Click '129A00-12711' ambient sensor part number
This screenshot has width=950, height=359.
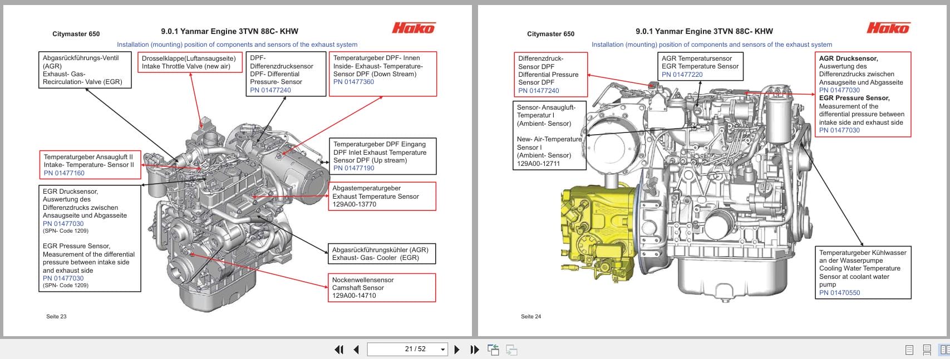point(539,164)
